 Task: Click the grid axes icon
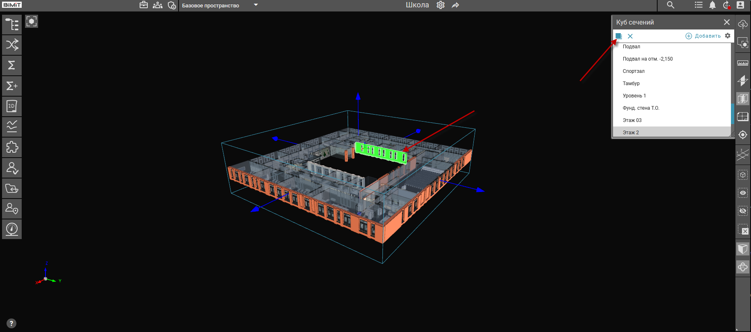pos(743,154)
